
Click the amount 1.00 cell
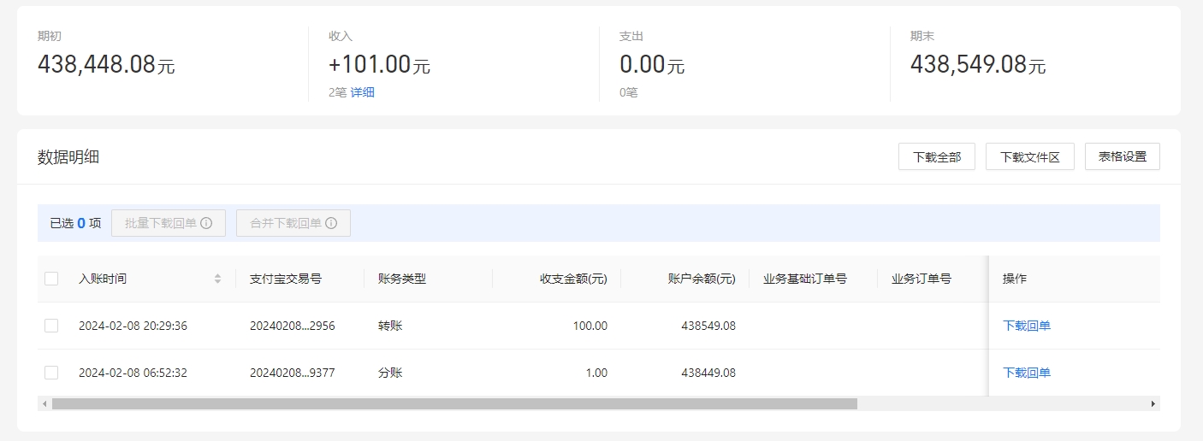(x=596, y=373)
